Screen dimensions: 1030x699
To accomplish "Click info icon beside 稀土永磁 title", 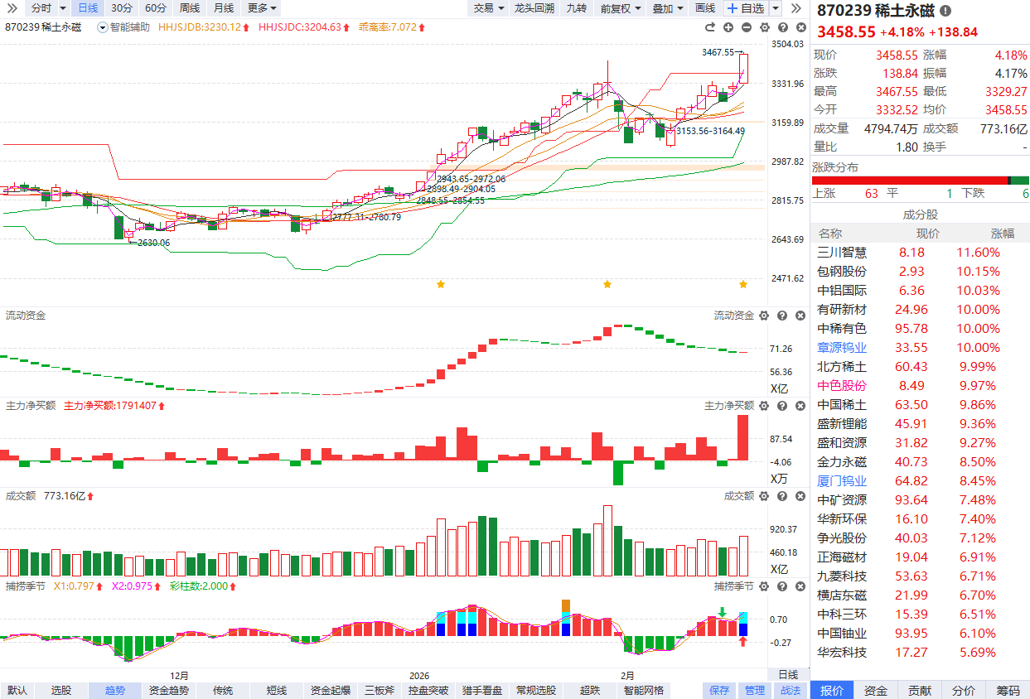I will pos(945,12).
